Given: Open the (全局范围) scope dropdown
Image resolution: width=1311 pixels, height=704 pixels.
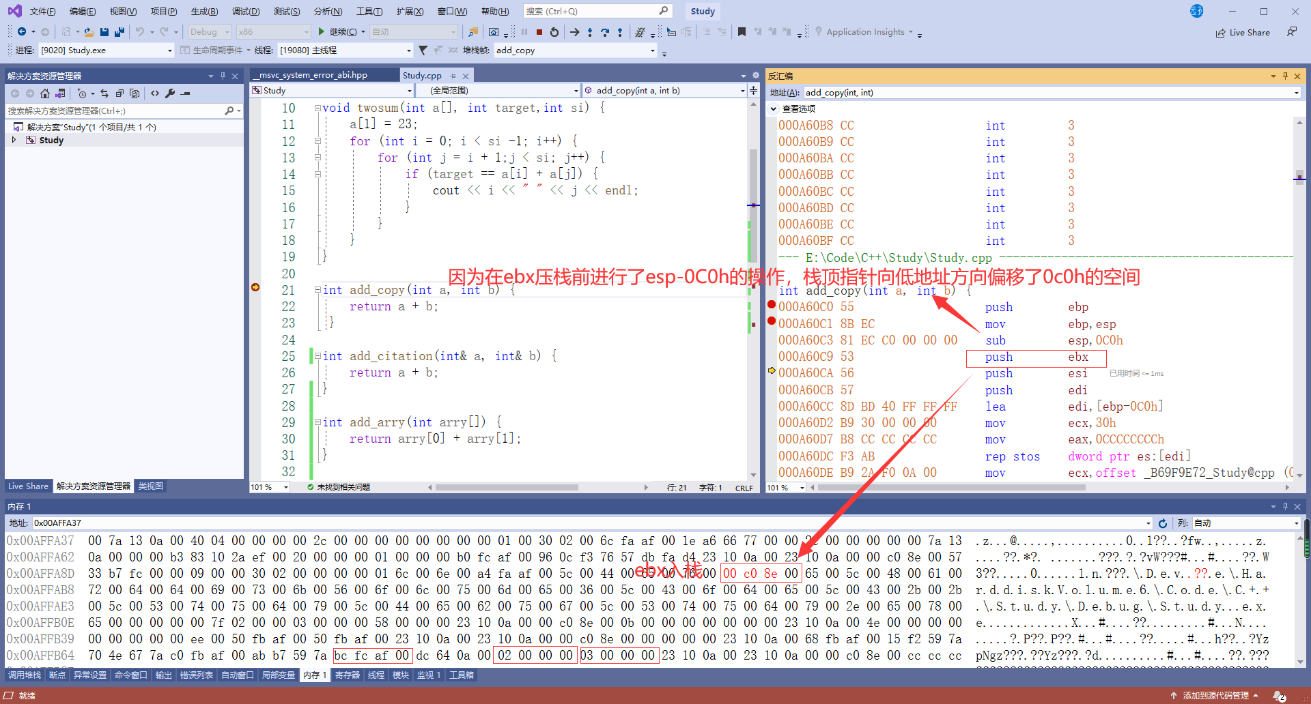Looking at the screenshot, I should coord(498,90).
